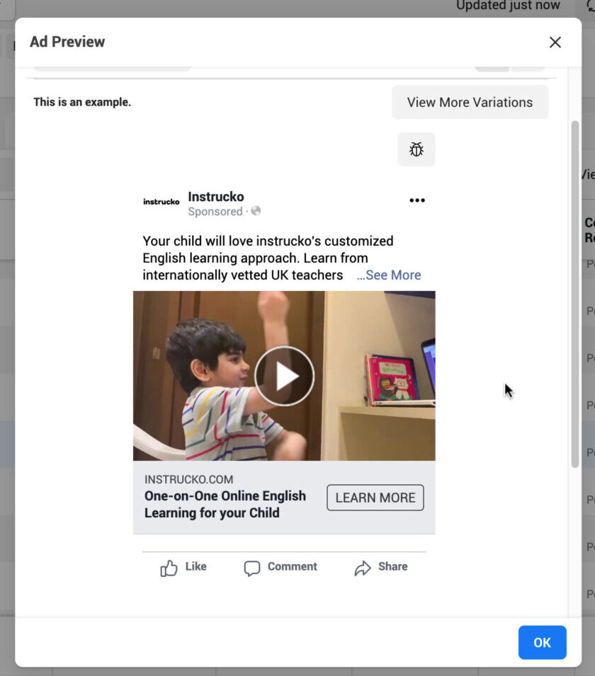
Task: Open the bug report icon
Action: point(416,149)
